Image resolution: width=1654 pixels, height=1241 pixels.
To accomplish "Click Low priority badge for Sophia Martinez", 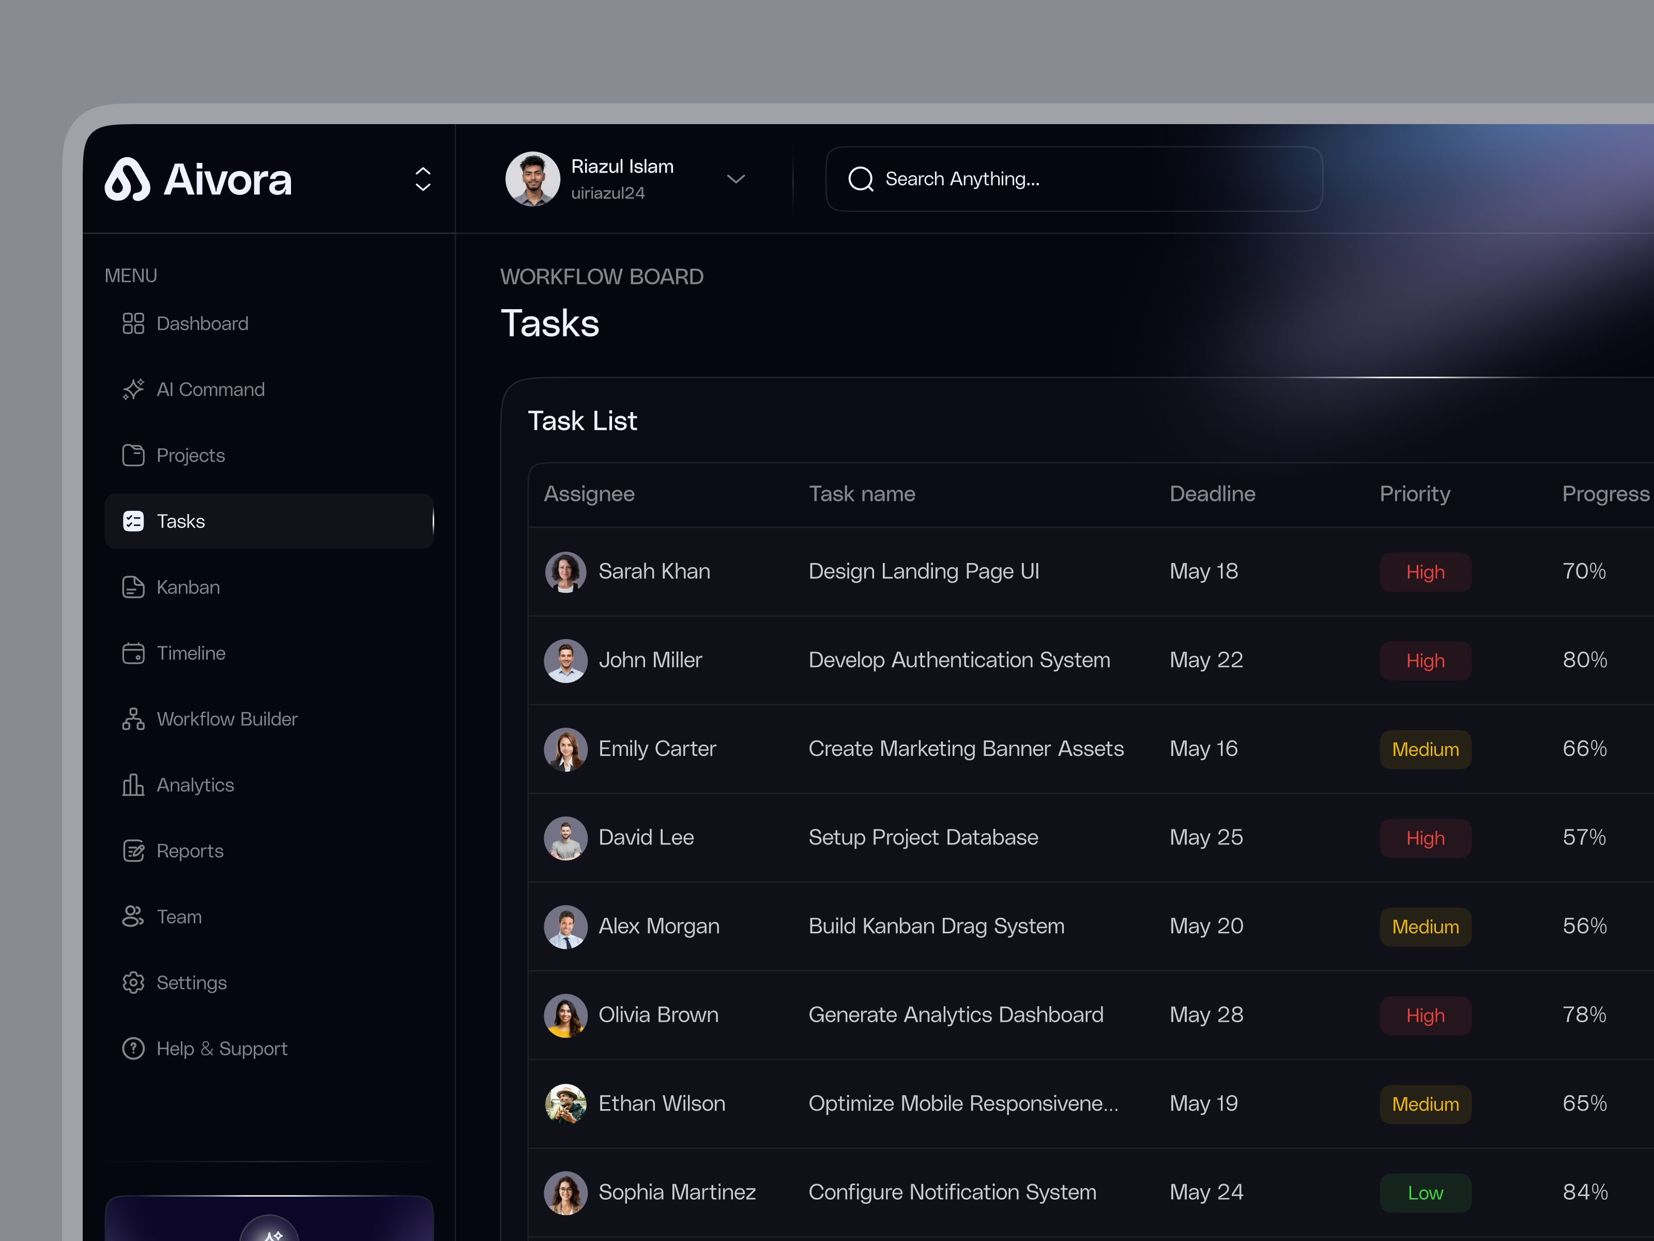I will coord(1425,1192).
